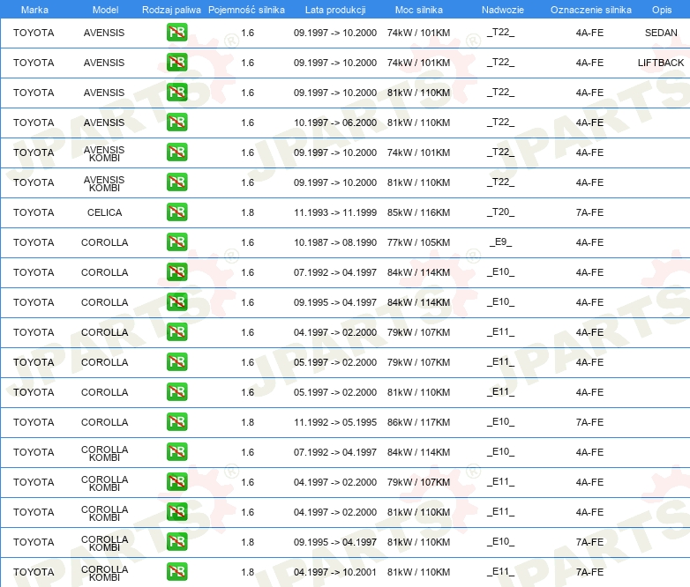Select the 77kW / 105KM power cell
690x587 pixels.
click(418, 242)
